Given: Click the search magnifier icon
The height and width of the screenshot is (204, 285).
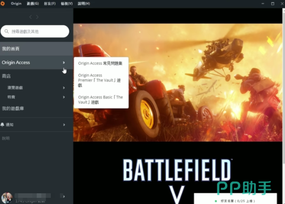Looking at the screenshot, I should tap(7, 31).
